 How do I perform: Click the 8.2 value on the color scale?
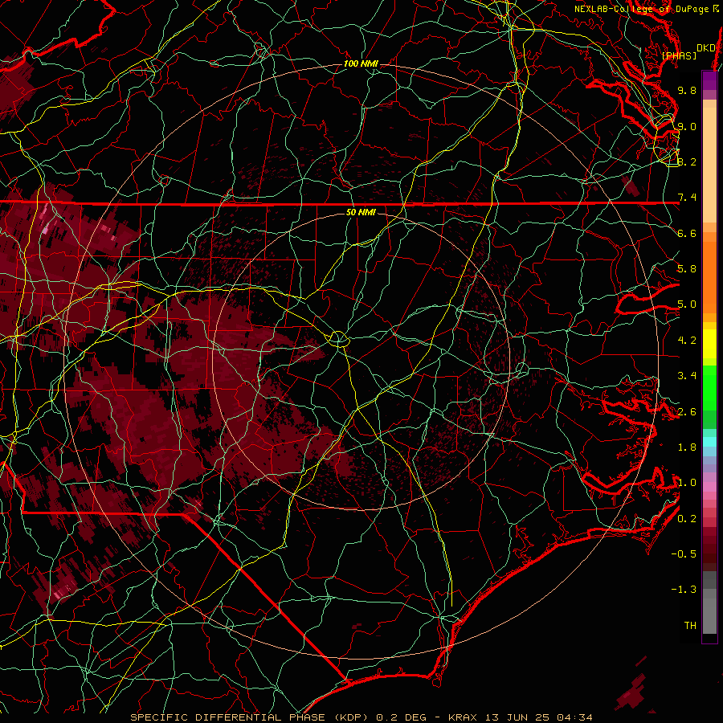tap(687, 161)
